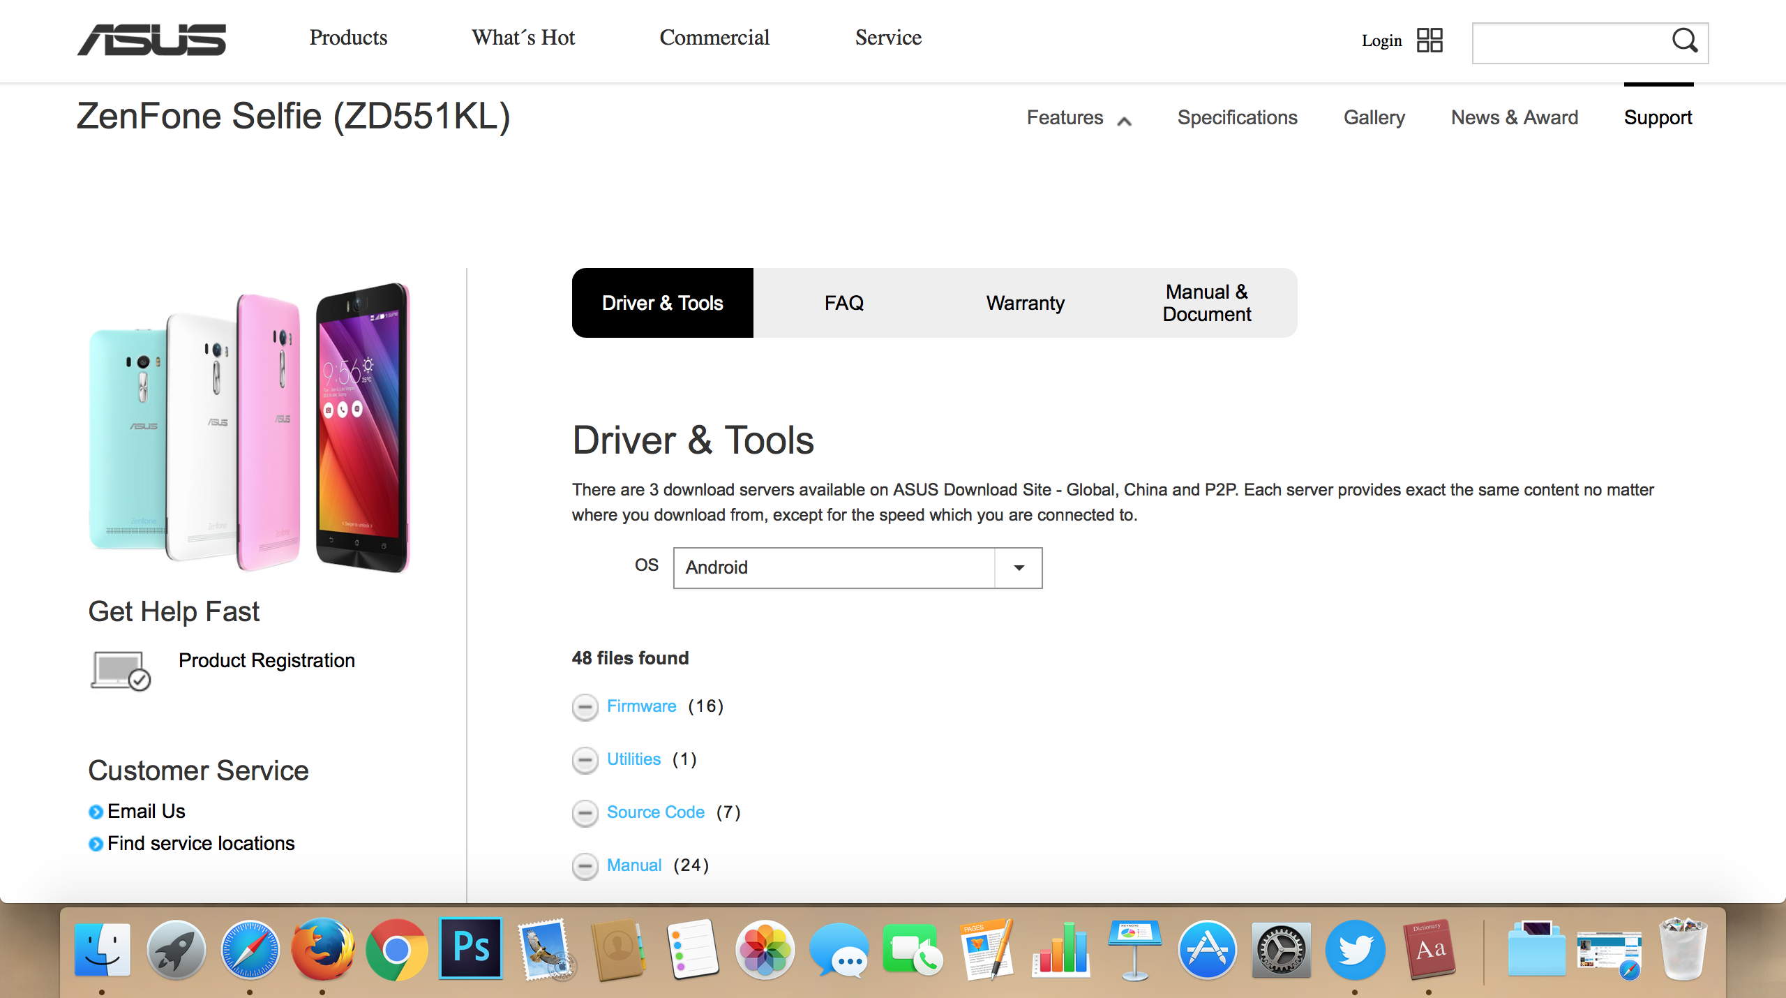Collapse the Source Code category toggle
1786x998 pixels.
(x=585, y=813)
